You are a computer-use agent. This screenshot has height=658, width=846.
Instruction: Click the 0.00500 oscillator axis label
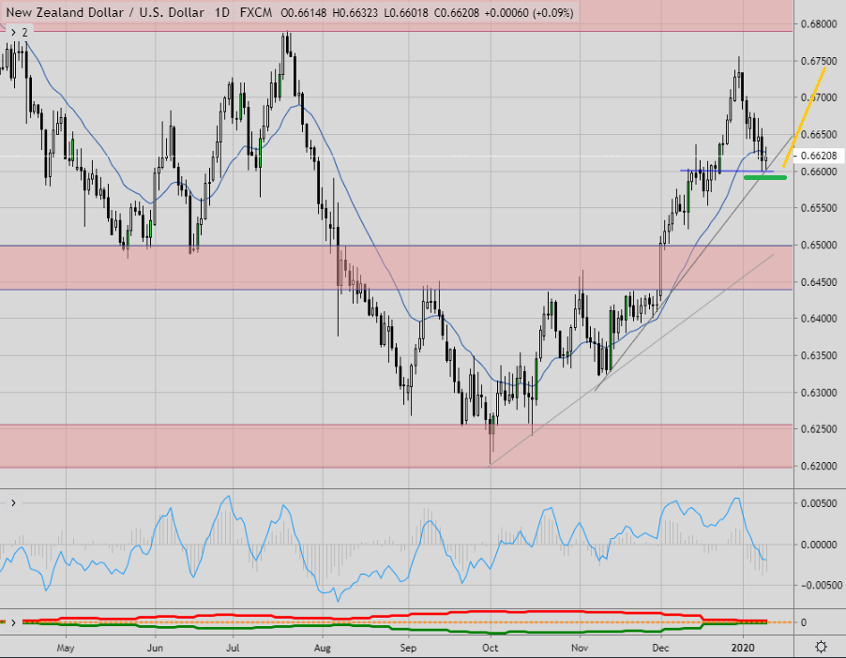(819, 503)
